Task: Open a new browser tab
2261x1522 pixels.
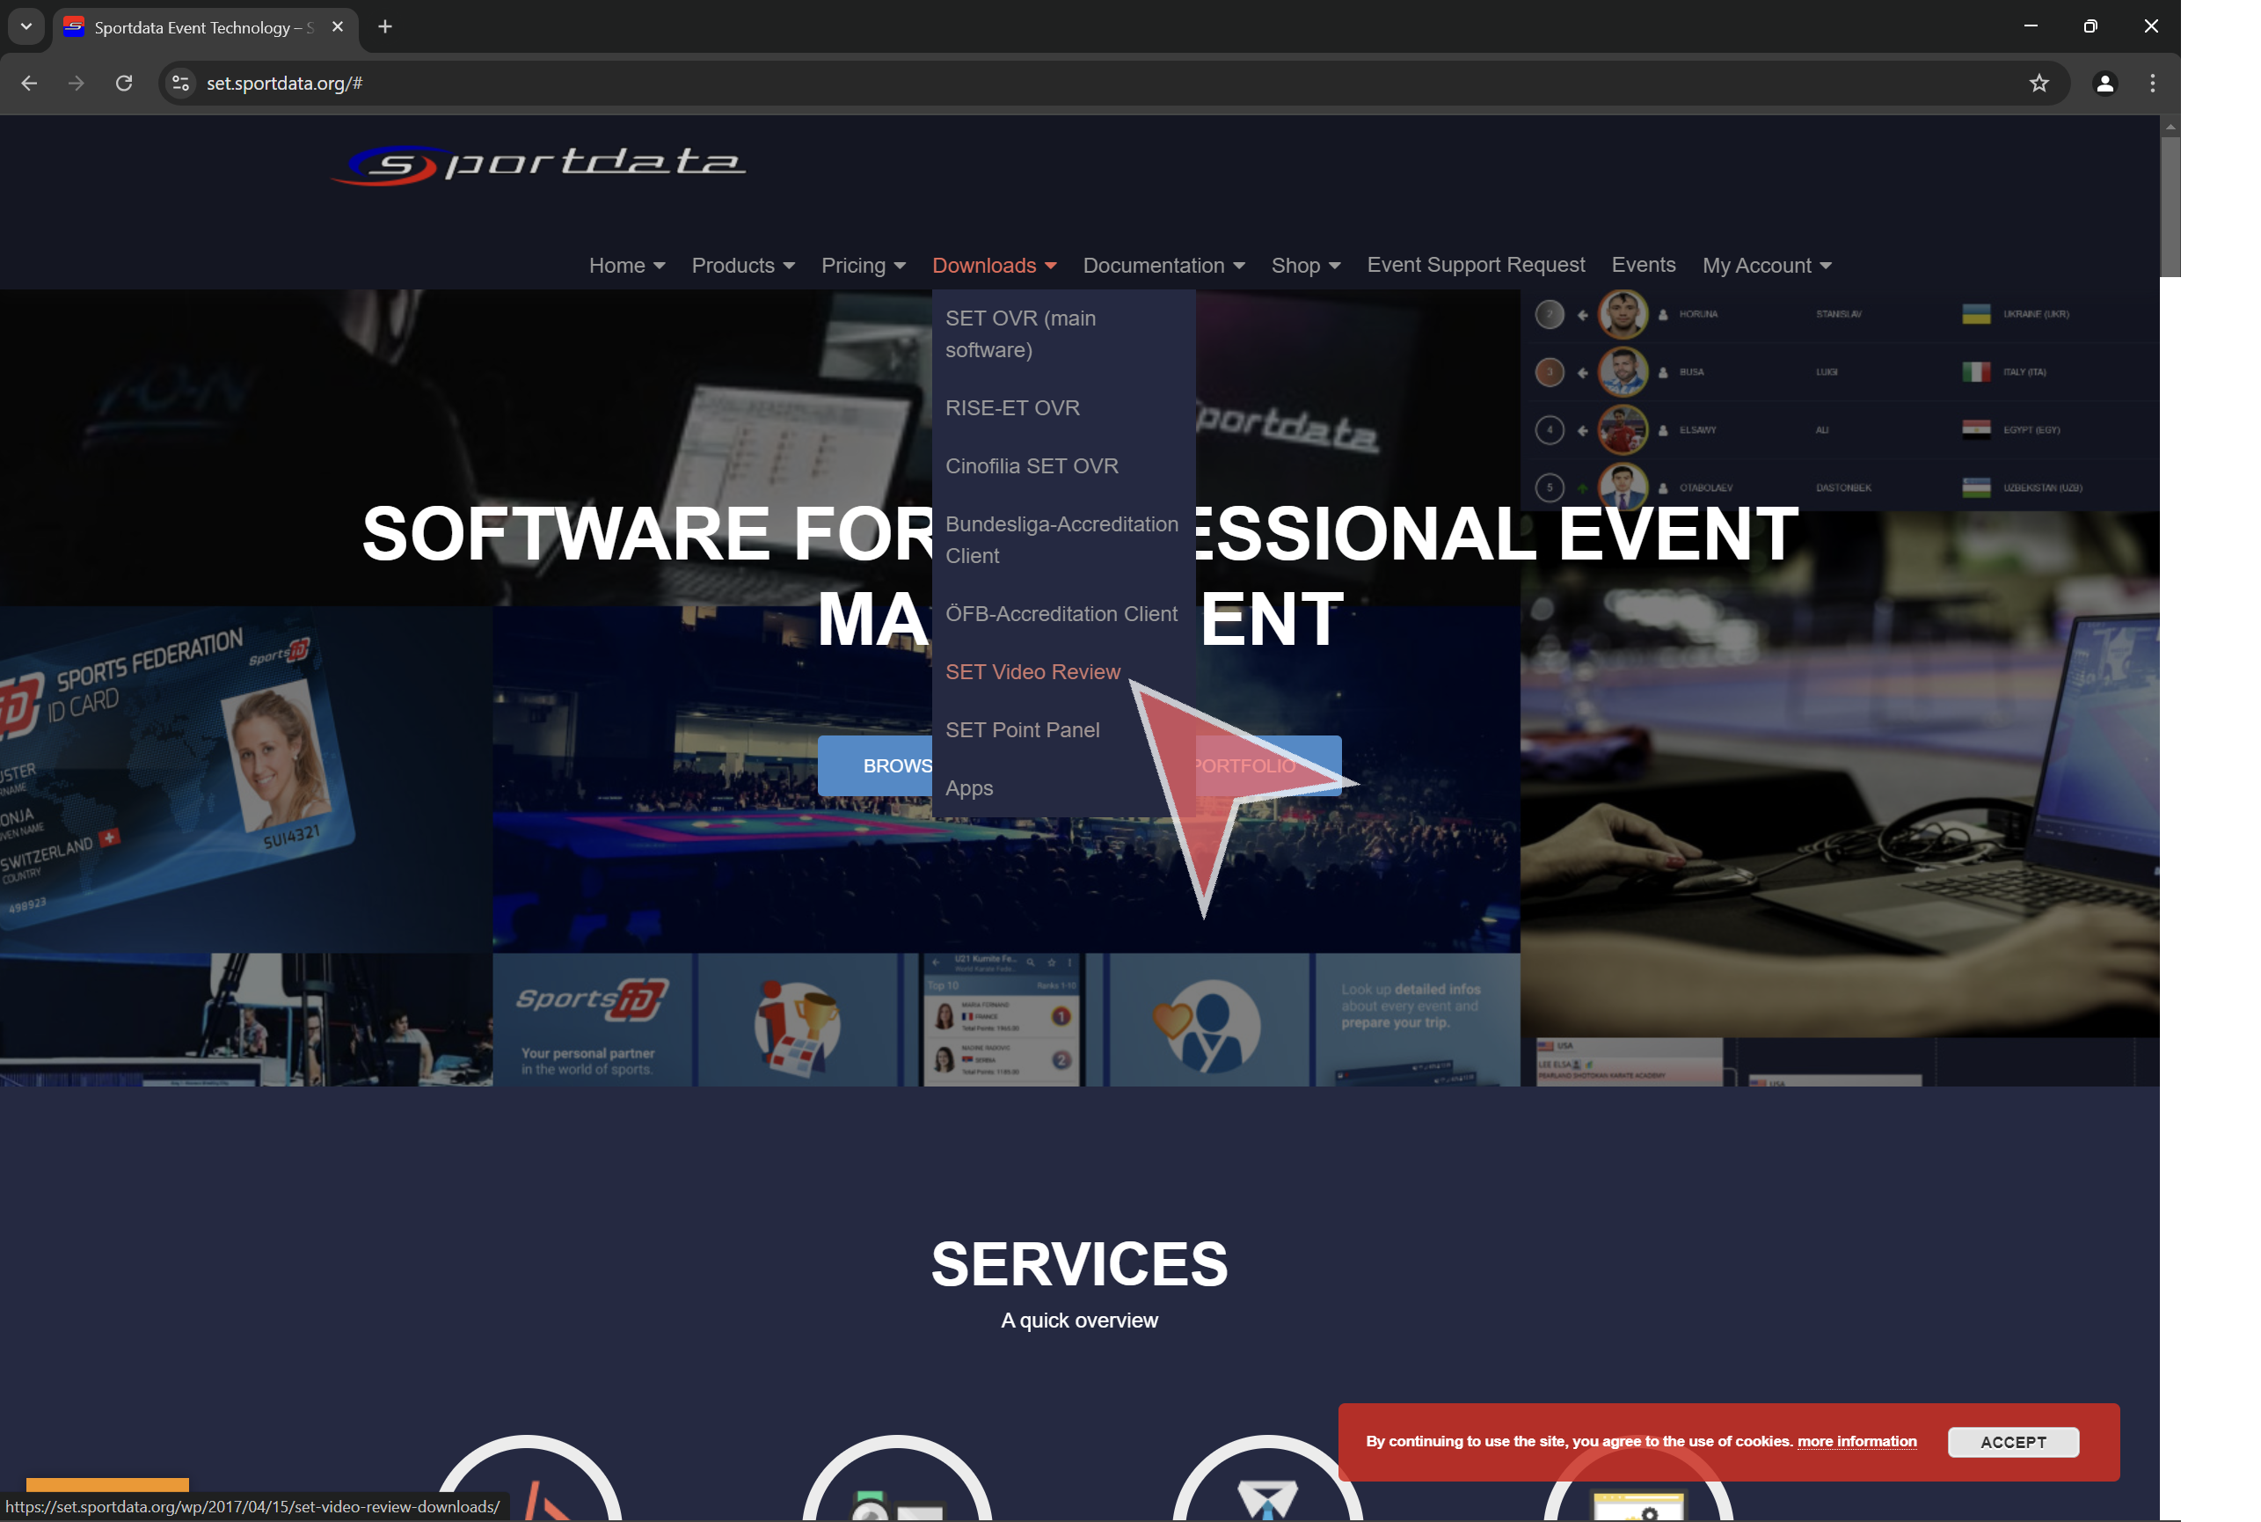Action: [x=385, y=27]
